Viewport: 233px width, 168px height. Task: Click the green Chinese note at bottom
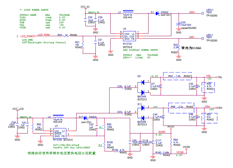(x=61, y=153)
